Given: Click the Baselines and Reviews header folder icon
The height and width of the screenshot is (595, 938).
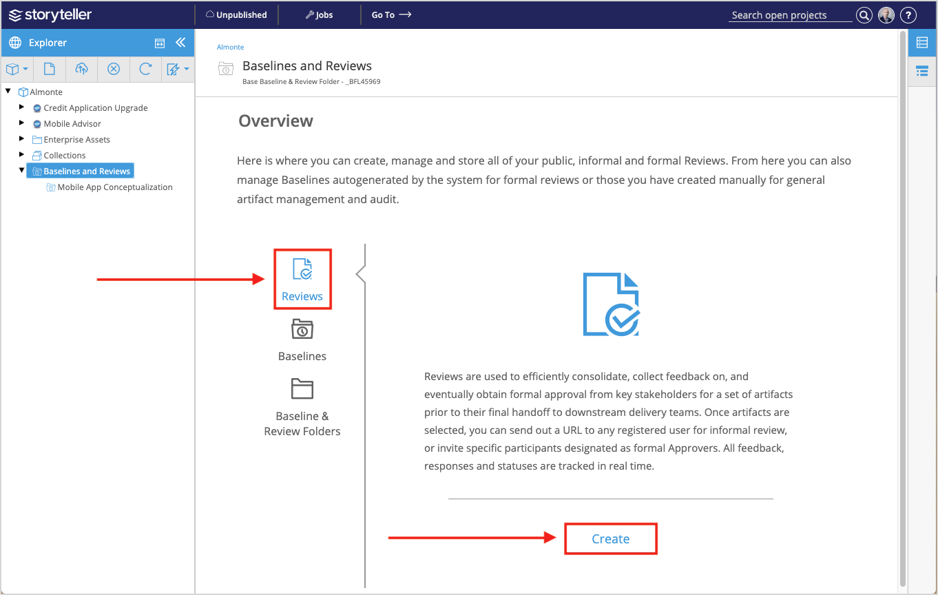Looking at the screenshot, I should [x=226, y=68].
